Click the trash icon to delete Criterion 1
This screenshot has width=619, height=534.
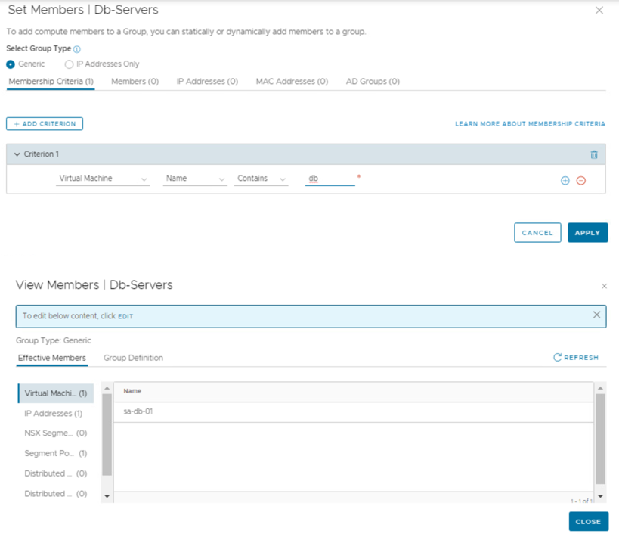click(x=593, y=154)
